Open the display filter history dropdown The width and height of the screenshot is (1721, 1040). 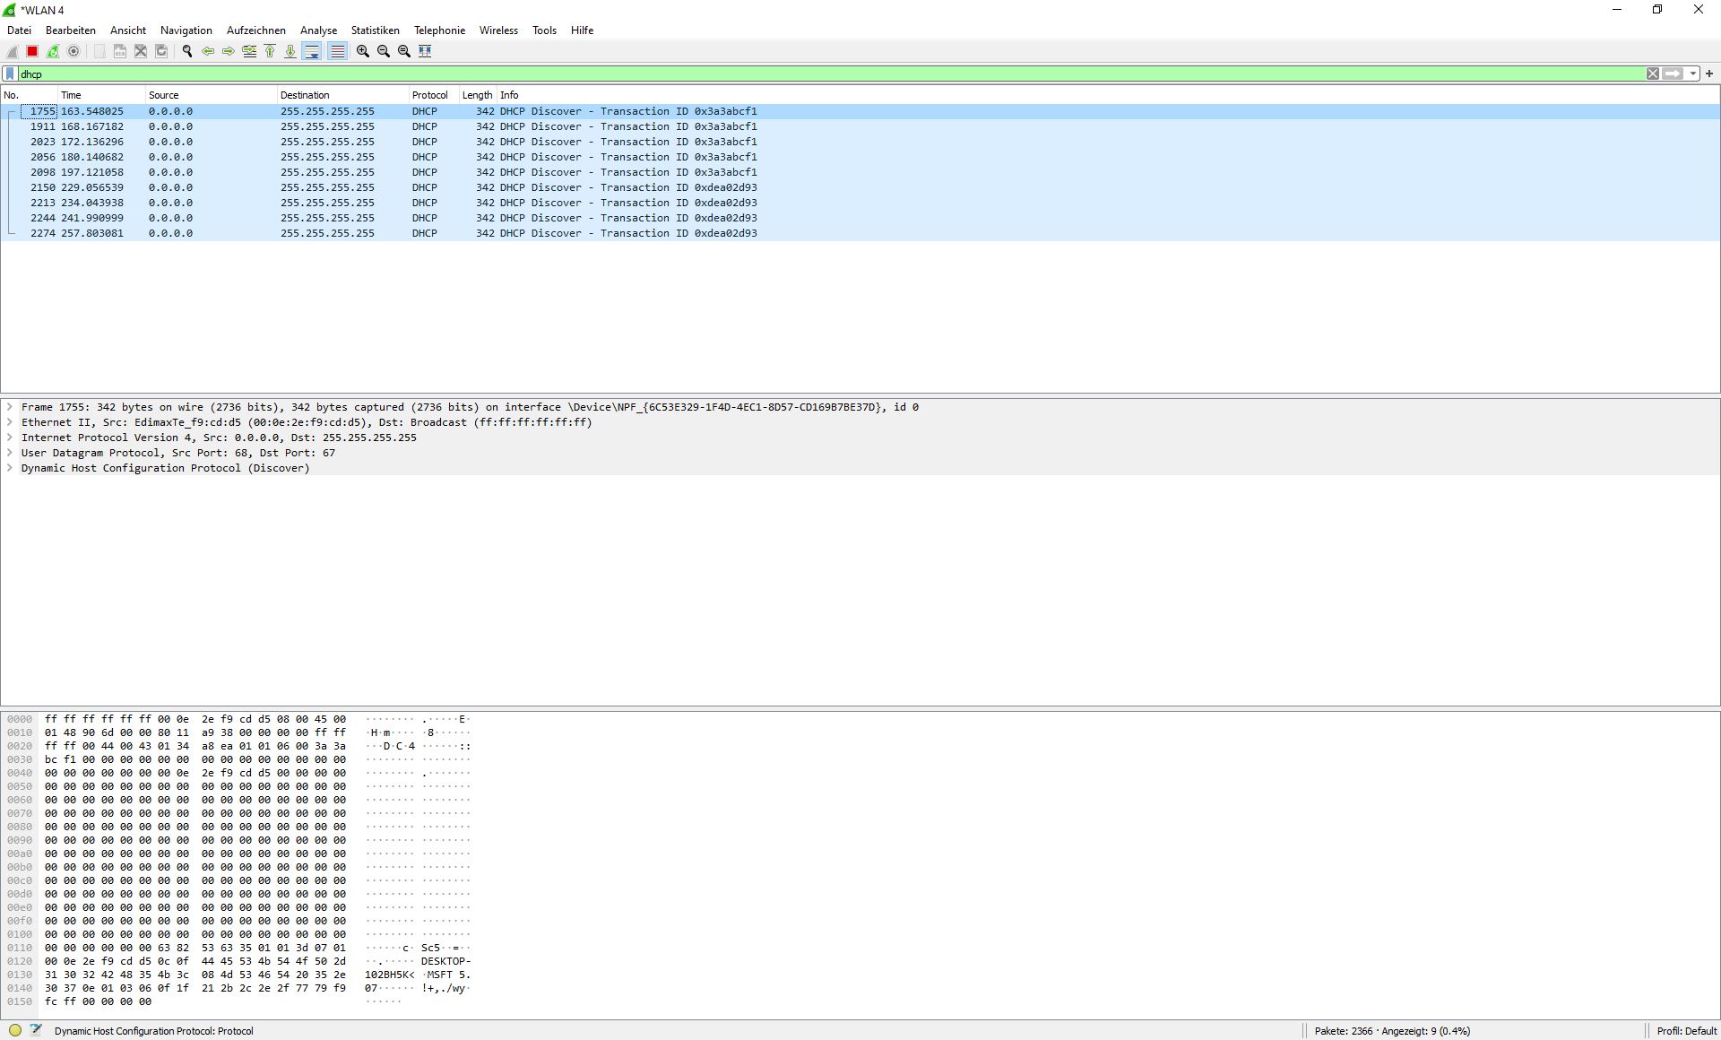[x=1694, y=74]
